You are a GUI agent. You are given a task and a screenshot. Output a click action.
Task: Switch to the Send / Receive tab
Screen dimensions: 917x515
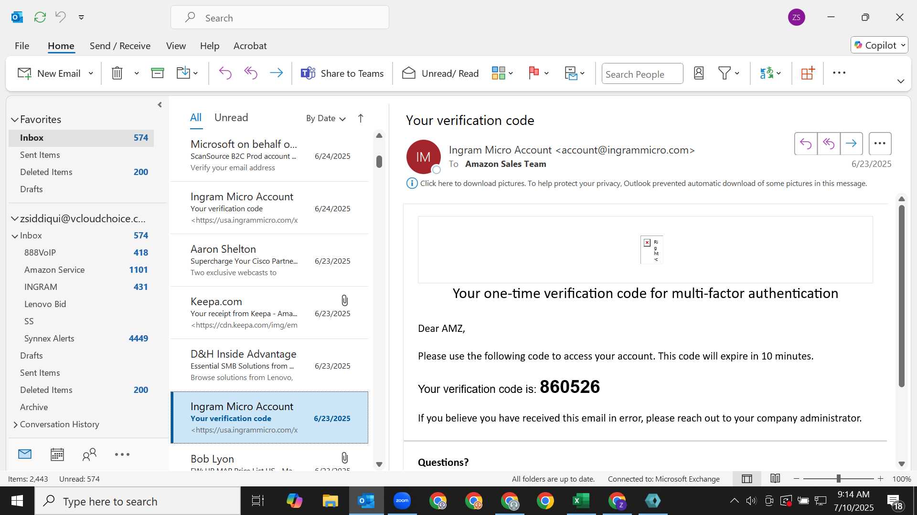coord(120,46)
